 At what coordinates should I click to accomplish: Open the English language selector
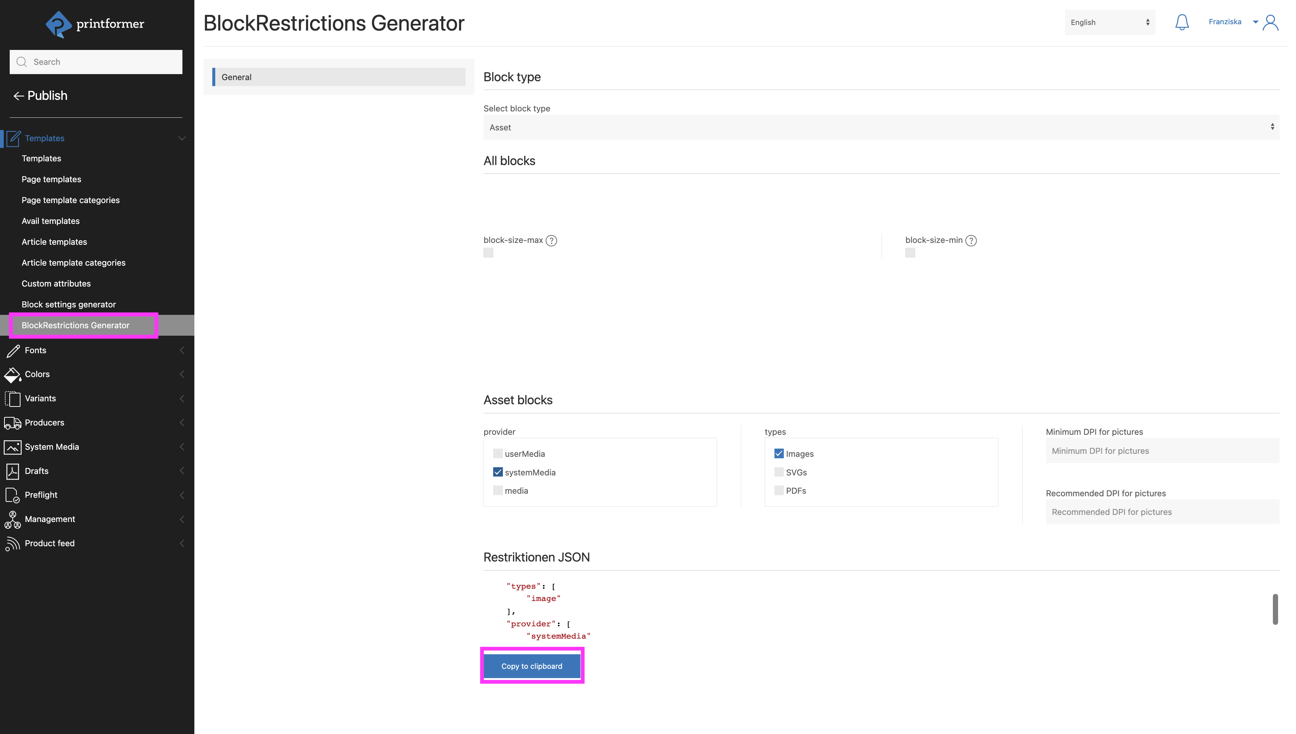(x=1110, y=22)
